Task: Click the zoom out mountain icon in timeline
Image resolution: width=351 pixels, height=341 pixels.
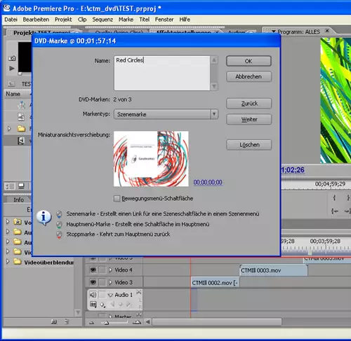Action: [91, 323]
